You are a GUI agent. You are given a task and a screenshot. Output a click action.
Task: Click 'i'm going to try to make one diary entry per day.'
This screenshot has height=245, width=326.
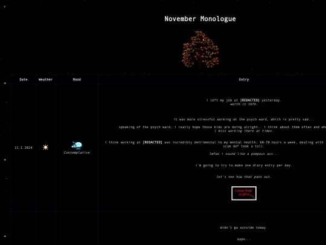(x=244, y=165)
